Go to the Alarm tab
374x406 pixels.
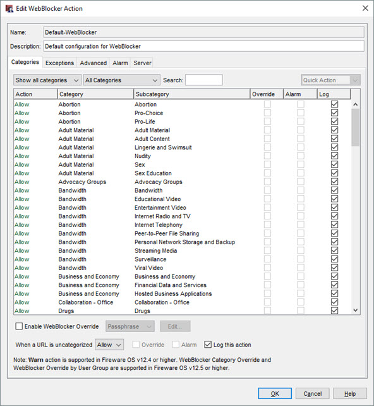click(x=120, y=63)
